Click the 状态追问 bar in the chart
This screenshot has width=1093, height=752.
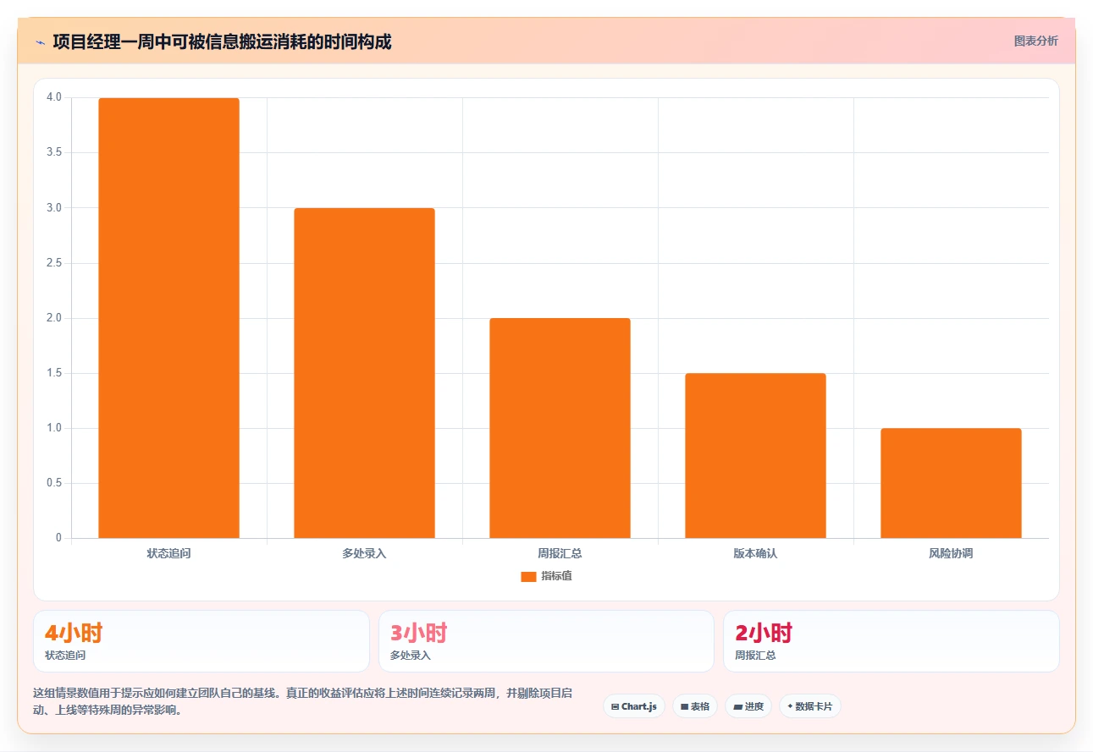click(x=168, y=318)
